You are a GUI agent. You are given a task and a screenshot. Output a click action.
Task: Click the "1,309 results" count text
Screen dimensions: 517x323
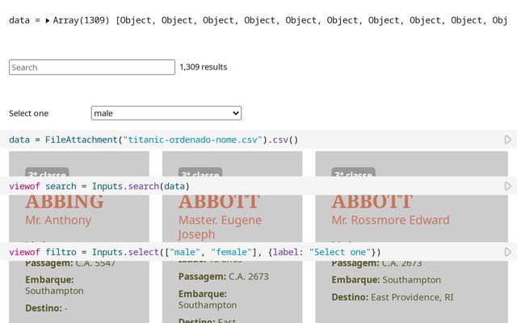(x=203, y=67)
